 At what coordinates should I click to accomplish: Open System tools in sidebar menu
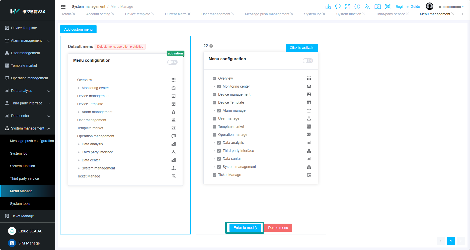tap(20, 204)
